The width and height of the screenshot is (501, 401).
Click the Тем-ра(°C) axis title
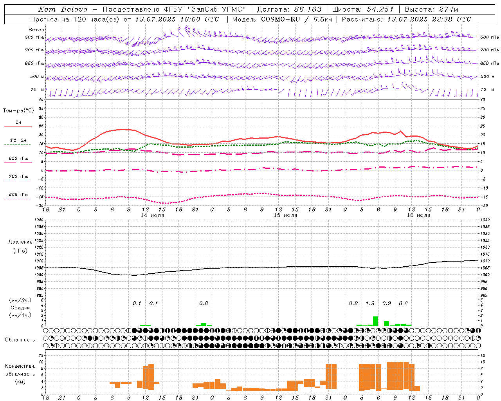click(18, 110)
